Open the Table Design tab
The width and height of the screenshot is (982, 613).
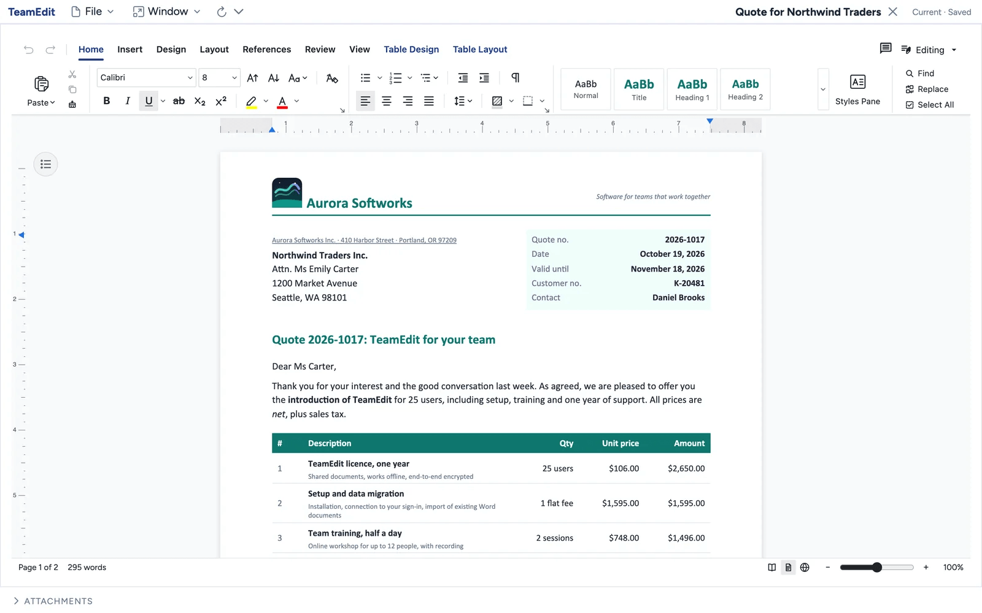(411, 50)
